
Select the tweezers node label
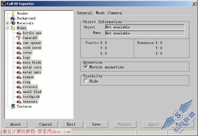point(30,102)
